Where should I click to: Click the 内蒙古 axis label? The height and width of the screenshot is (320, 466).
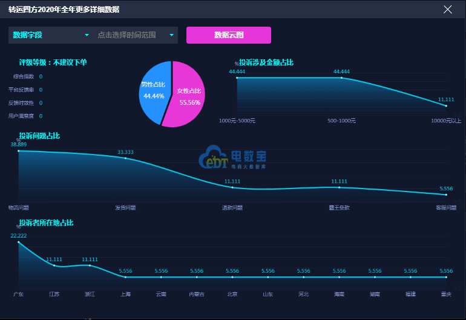point(197,294)
